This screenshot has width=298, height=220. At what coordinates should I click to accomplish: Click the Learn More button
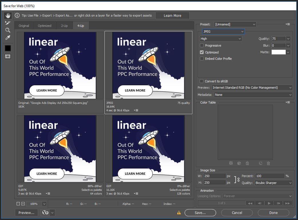click(172, 16)
